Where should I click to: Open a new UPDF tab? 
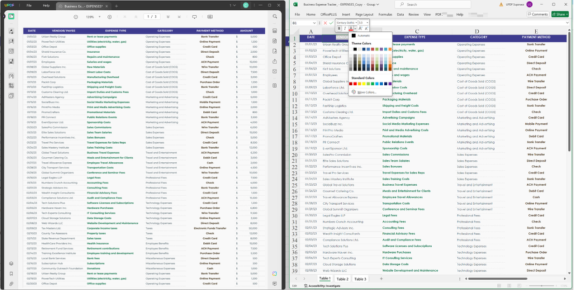tap(116, 6)
